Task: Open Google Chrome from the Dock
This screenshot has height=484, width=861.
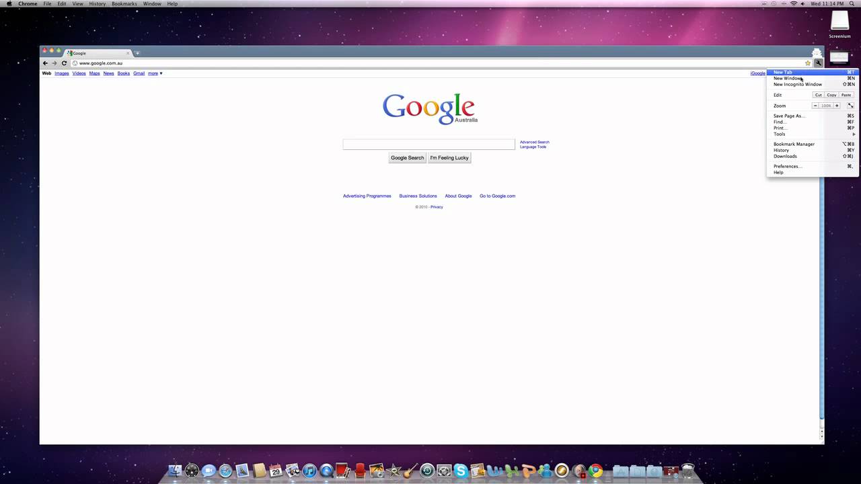Action: pos(595,471)
